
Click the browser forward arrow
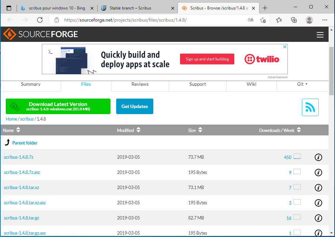25,20
